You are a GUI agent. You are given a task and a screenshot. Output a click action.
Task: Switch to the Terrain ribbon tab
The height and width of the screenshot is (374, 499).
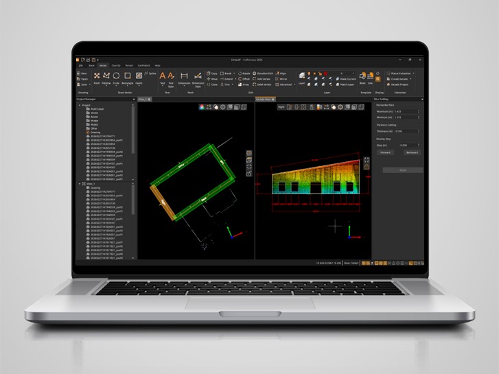129,66
